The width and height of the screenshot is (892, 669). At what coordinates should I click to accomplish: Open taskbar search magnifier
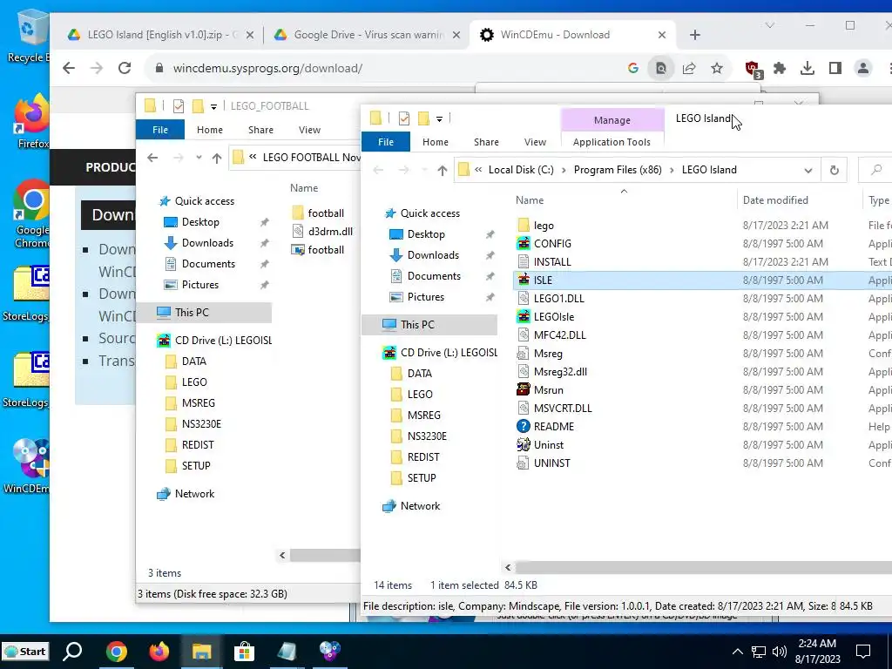pyautogui.click(x=72, y=652)
